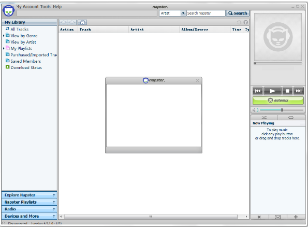308x227 pixels.
Task: Adjust the volume slider
Action: click(x=282, y=110)
